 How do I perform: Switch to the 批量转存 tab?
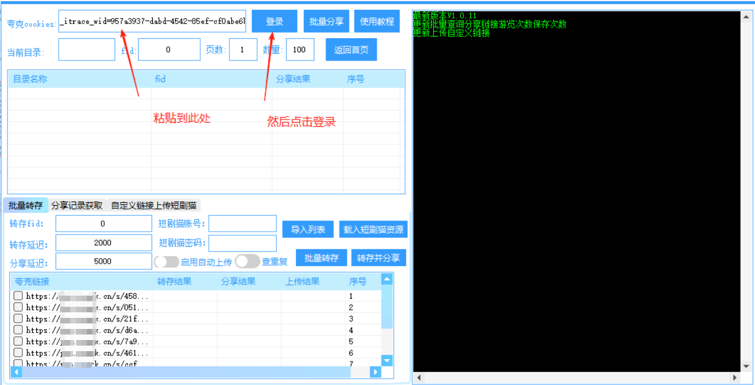[x=25, y=206]
